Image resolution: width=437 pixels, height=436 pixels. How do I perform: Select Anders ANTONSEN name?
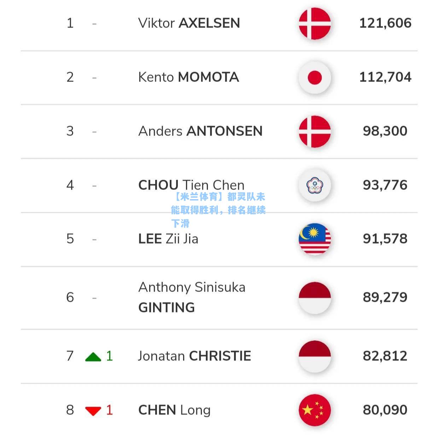pos(200,131)
